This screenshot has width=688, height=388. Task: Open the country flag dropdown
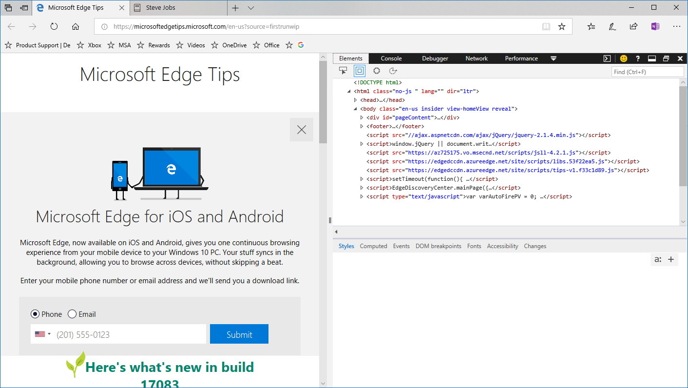click(x=43, y=334)
